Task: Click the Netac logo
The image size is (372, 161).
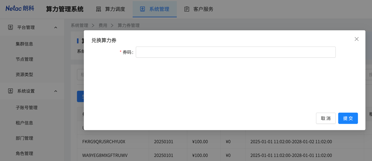Action: point(20,8)
